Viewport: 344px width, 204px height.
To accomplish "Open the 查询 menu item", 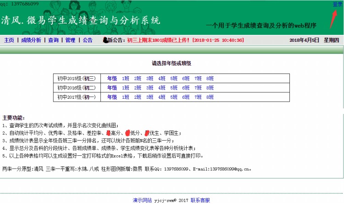I will point(53,40).
